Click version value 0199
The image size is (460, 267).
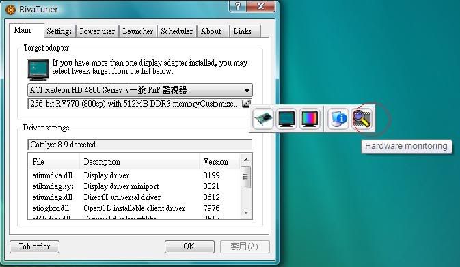click(211, 175)
